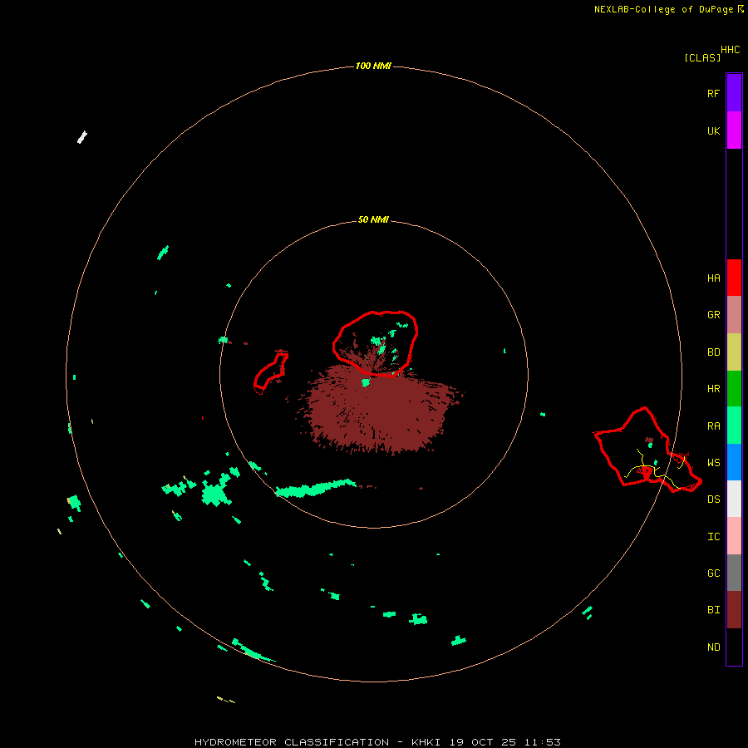Click the RF purple legend swatch
This screenshot has width=748, height=748.
(734, 93)
